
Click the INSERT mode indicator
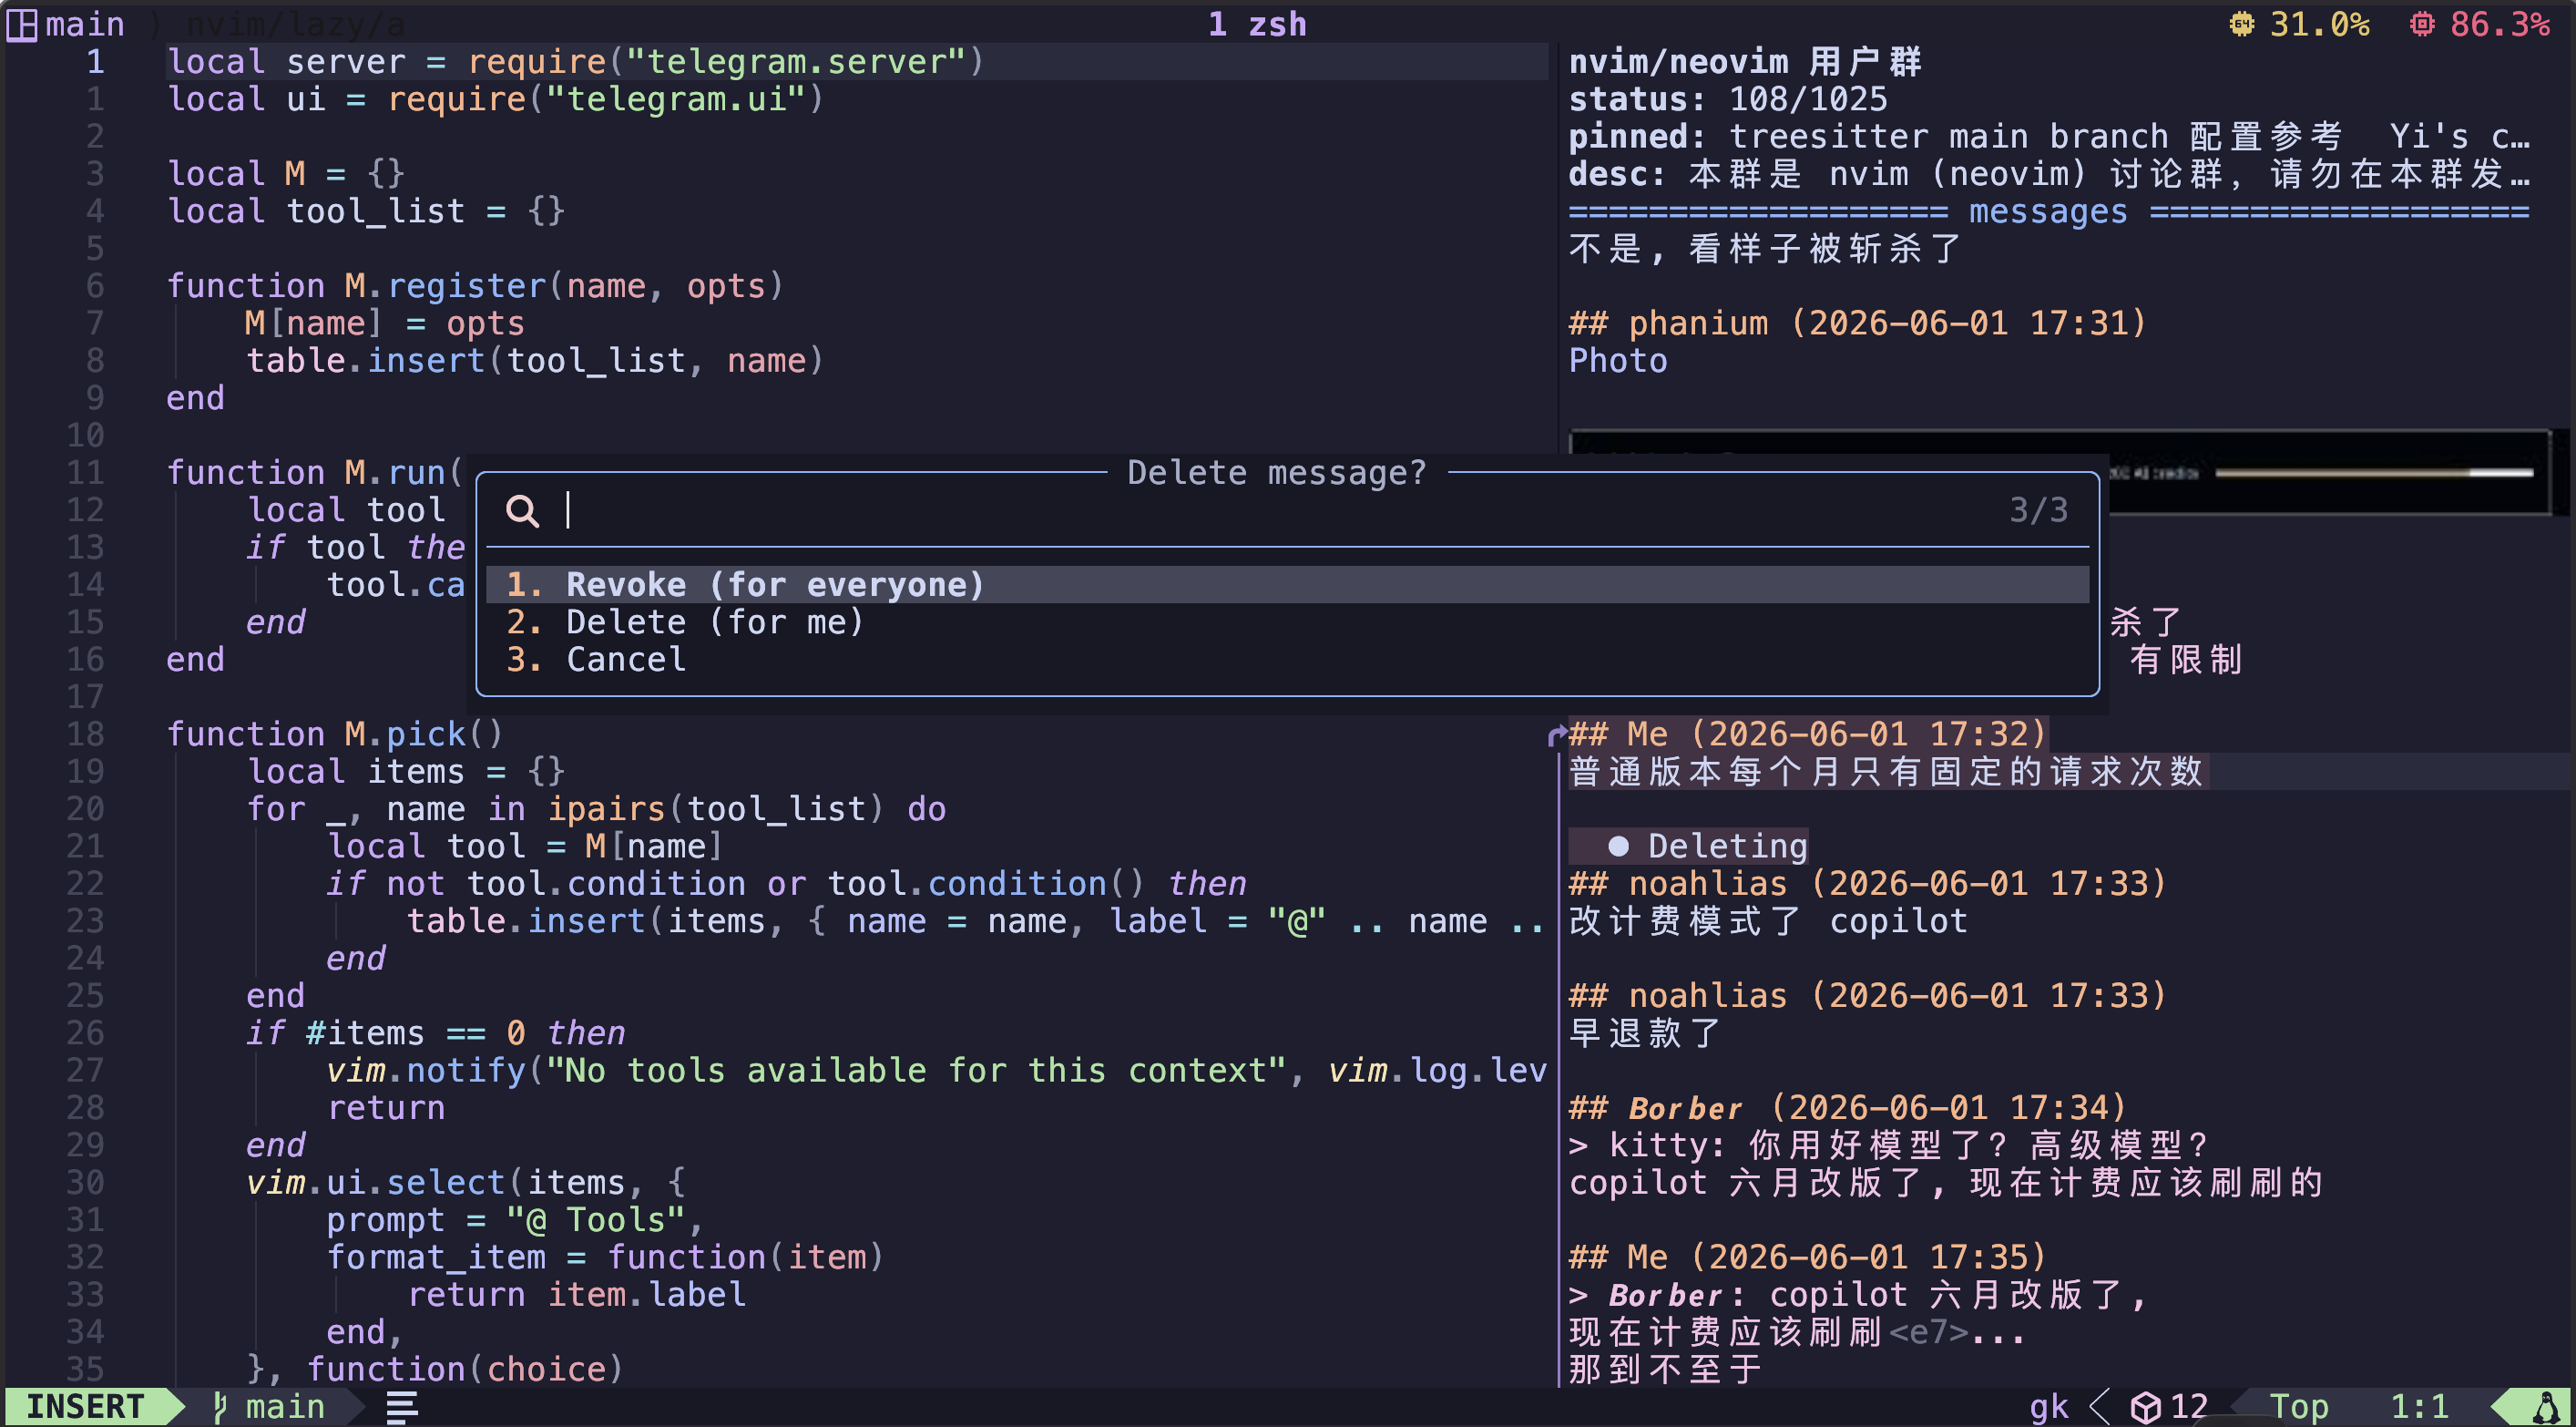pos(85,1406)
